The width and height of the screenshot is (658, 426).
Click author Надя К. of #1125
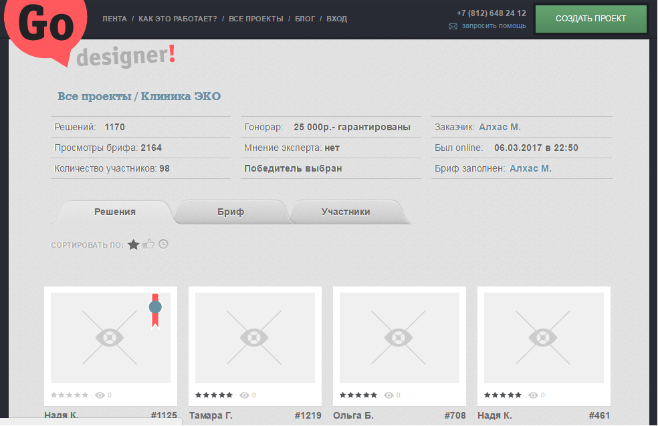62,415
